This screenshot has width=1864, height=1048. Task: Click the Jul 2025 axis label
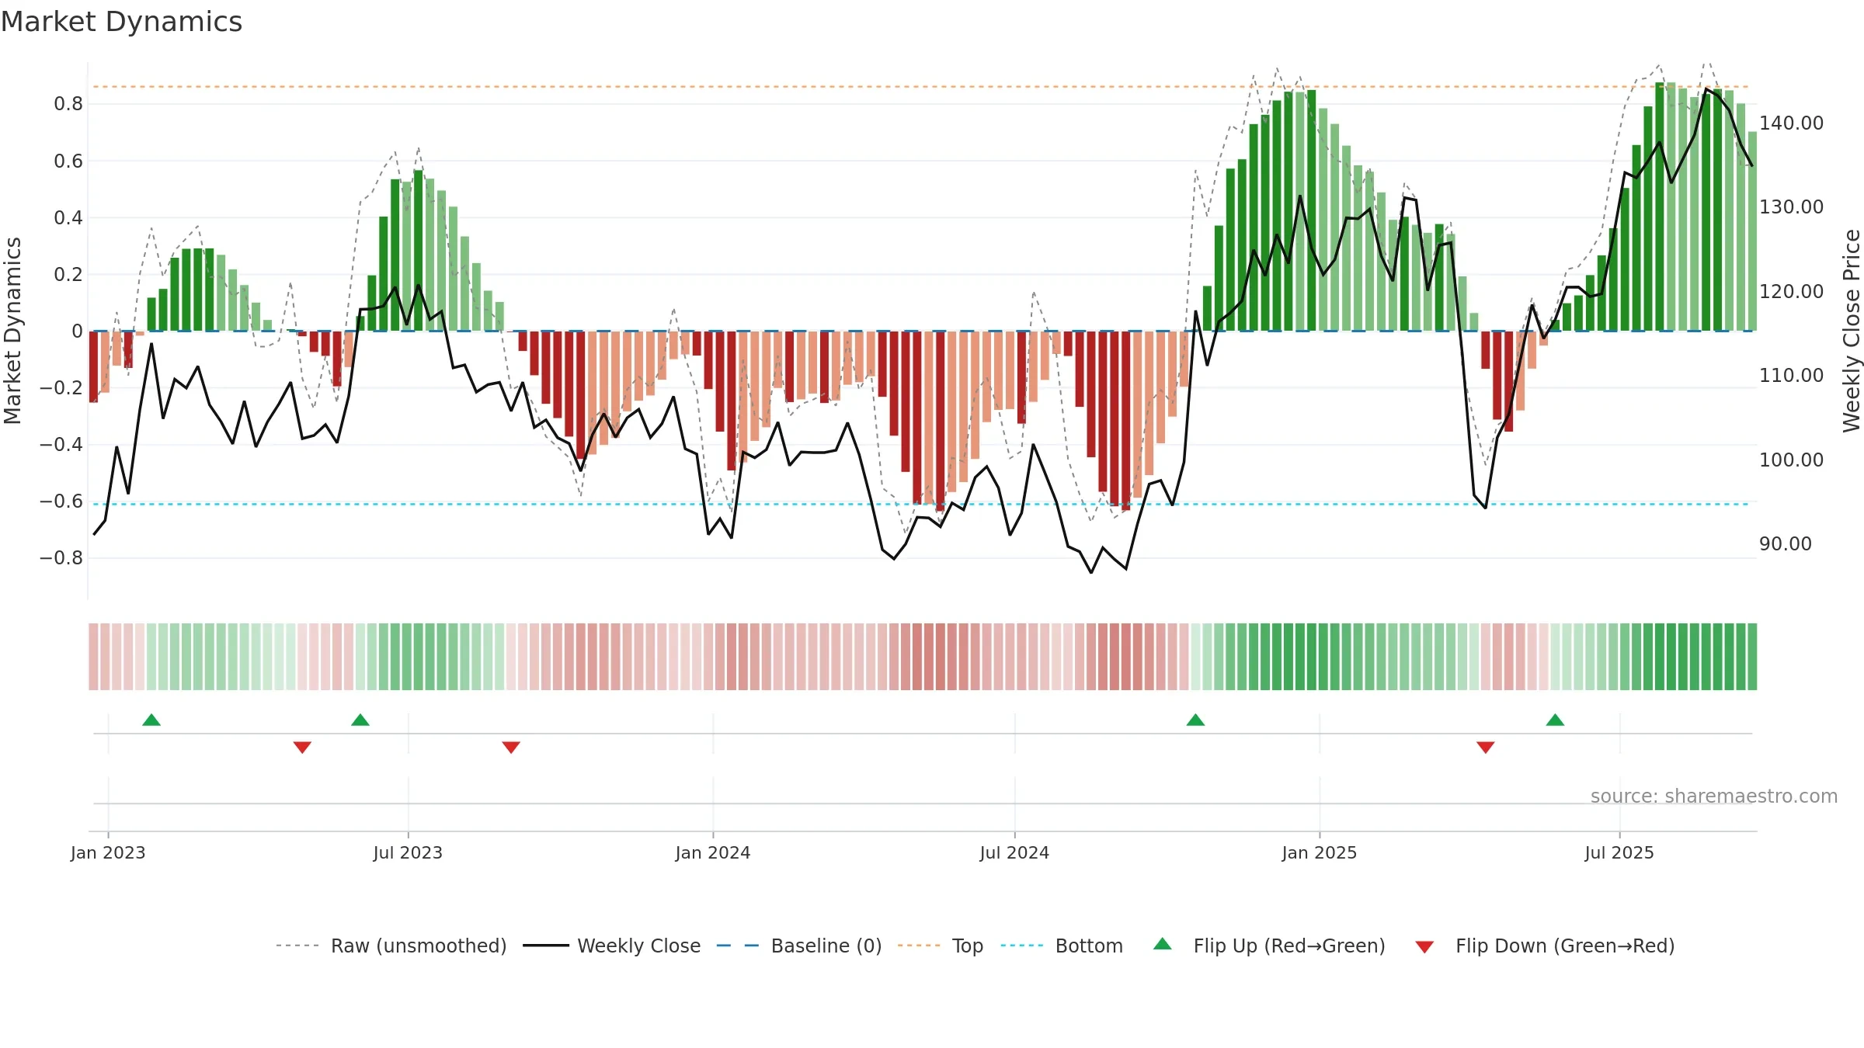[1619, 852]
